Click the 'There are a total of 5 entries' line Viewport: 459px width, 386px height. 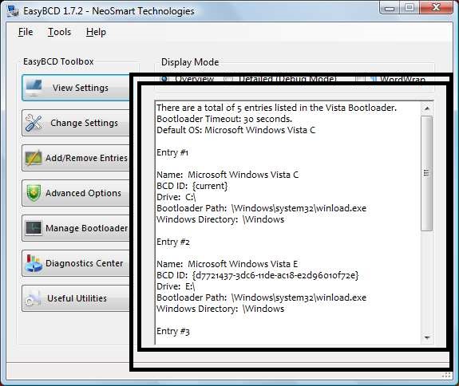pos(277,108)
